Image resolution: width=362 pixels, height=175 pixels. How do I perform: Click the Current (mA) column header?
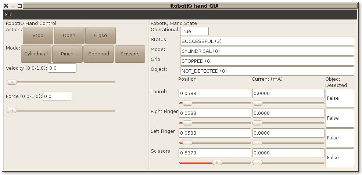coord(267,79)
